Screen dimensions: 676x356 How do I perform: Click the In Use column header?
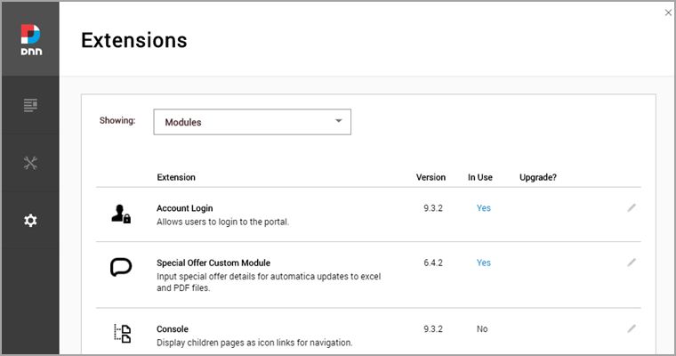coord(480,177)
